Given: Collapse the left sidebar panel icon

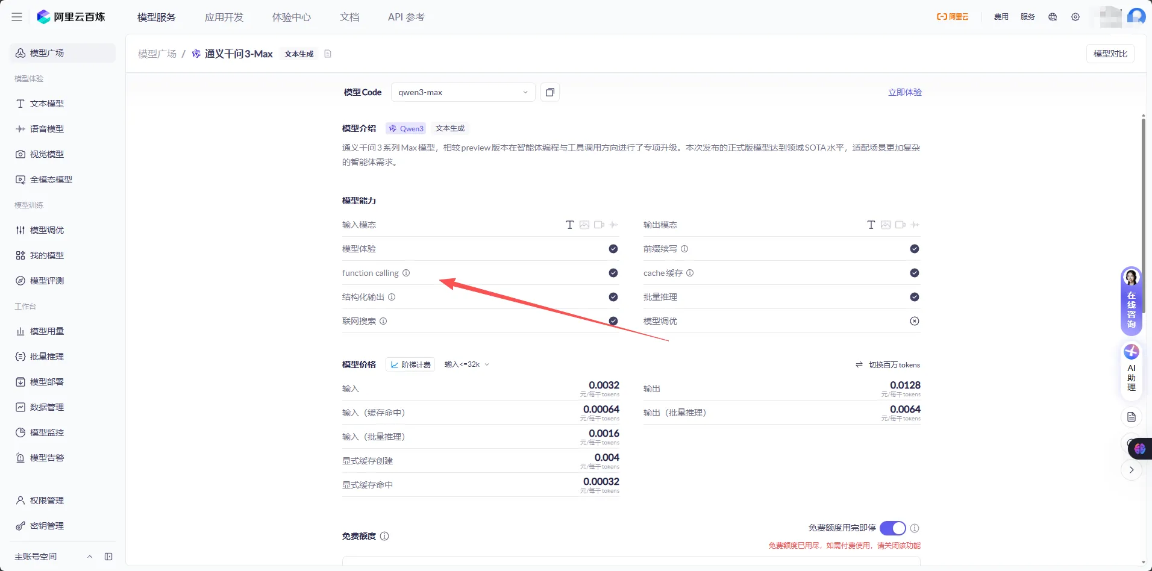Looking at the screenshot, I should coord(108,557).
